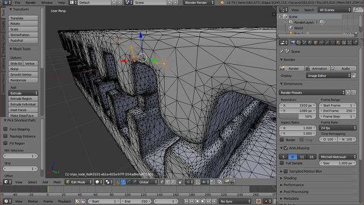Screen dimensions: 364x205
Task: Open the Render properties tab icon
Action: point(293,43)
